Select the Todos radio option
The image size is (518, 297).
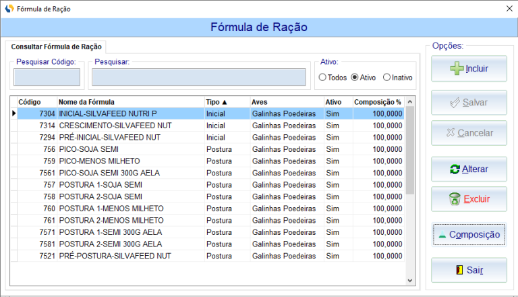322,78
